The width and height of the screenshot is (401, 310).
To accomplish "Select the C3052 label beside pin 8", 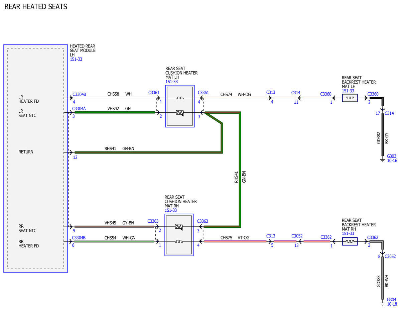I will [x=390, y=256].
